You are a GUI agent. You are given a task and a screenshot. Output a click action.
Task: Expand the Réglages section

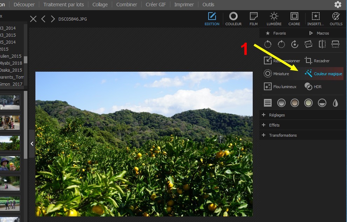(x=303, y=115)
